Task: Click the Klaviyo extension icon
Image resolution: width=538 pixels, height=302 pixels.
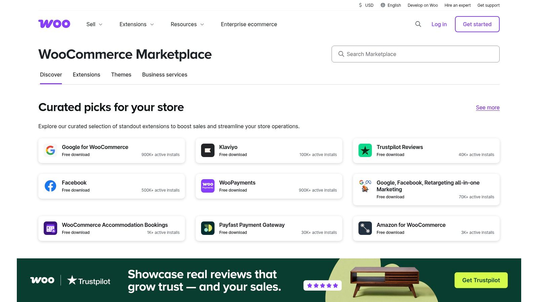Action: 208,150
